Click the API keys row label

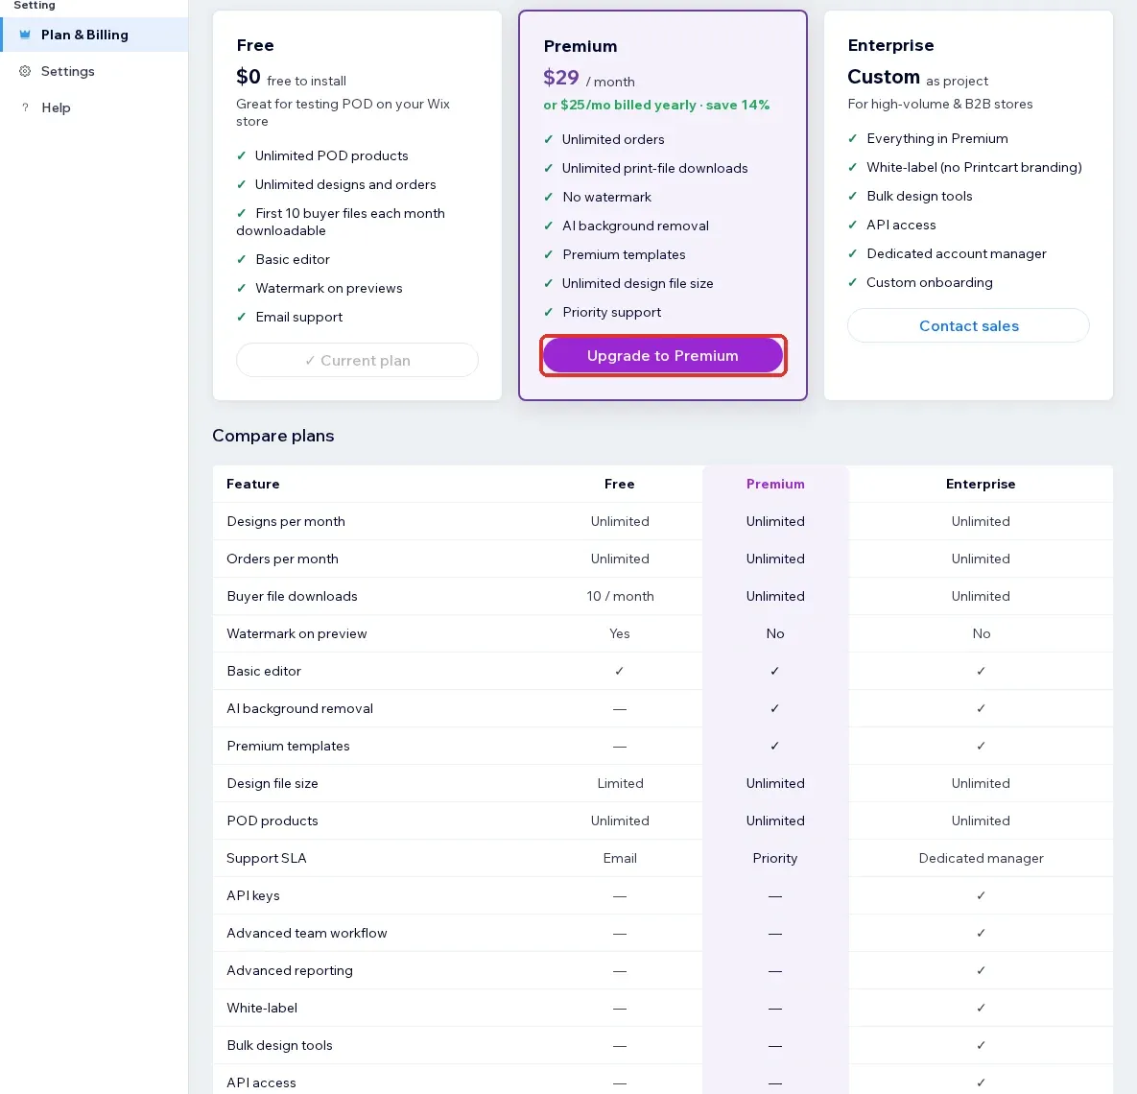[253, 896]
